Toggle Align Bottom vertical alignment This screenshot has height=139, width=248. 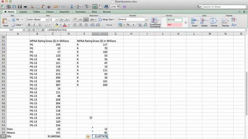pyautogui.click(x=86, y=19)
